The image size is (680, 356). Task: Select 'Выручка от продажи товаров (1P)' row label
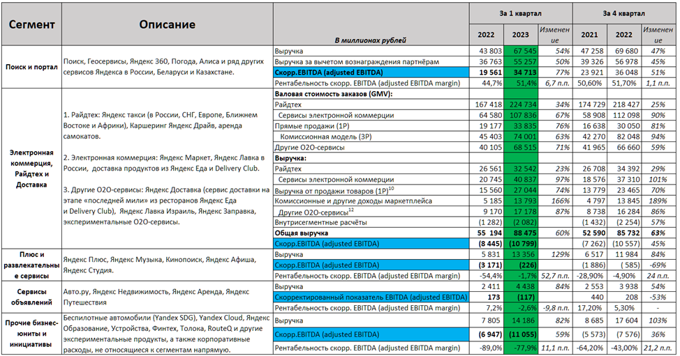(x=371, y=190)
